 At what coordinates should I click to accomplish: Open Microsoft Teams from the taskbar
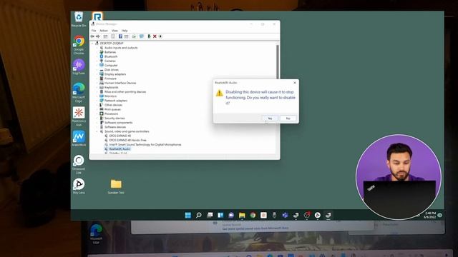[285, 216]
